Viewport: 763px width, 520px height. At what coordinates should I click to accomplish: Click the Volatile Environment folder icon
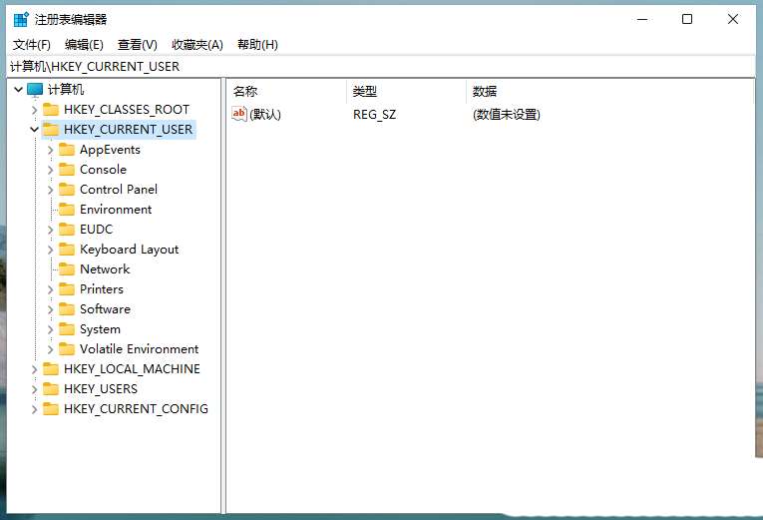coord(67,349)
